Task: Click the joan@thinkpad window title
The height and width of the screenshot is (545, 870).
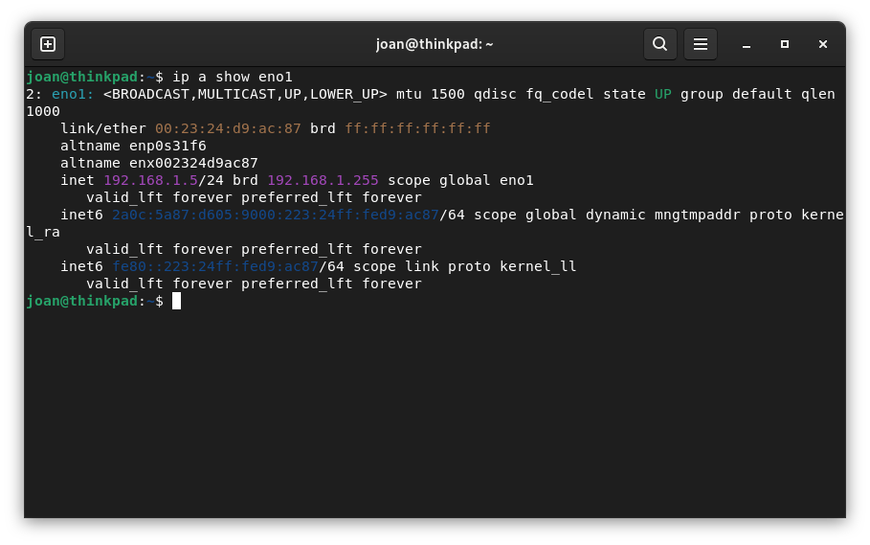Action: click(x=434, y=44)
